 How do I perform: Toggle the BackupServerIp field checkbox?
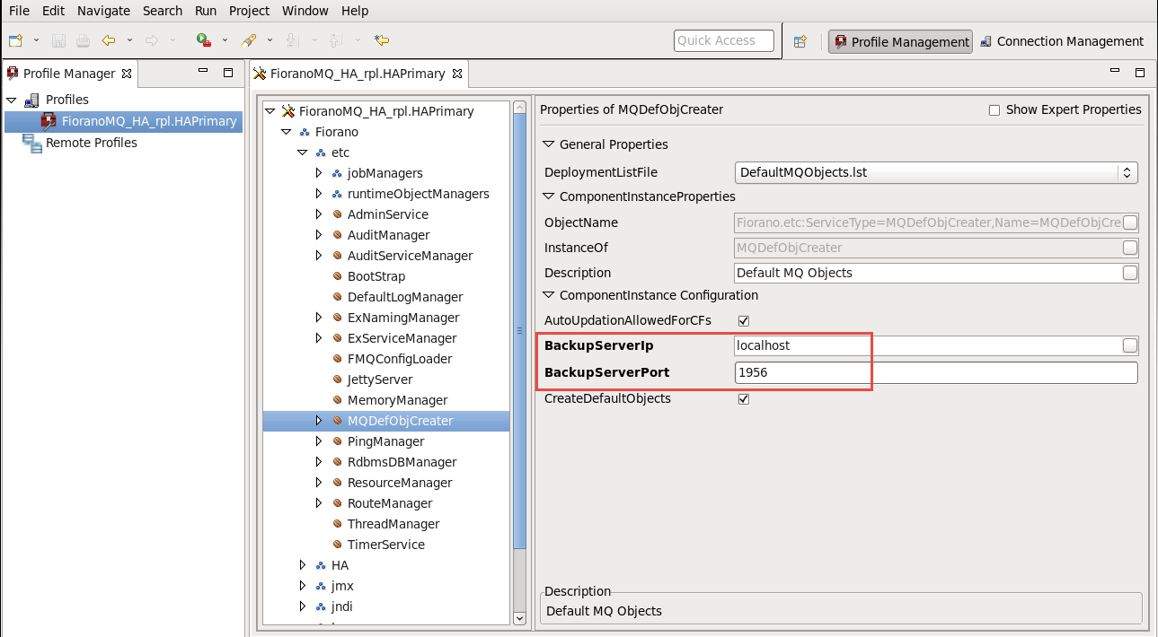tap(1130, 345)
